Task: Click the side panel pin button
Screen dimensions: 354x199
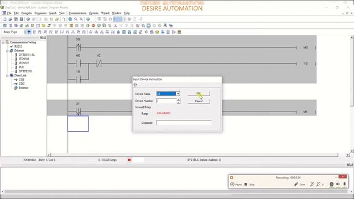Action: click(x=41, y=38)
